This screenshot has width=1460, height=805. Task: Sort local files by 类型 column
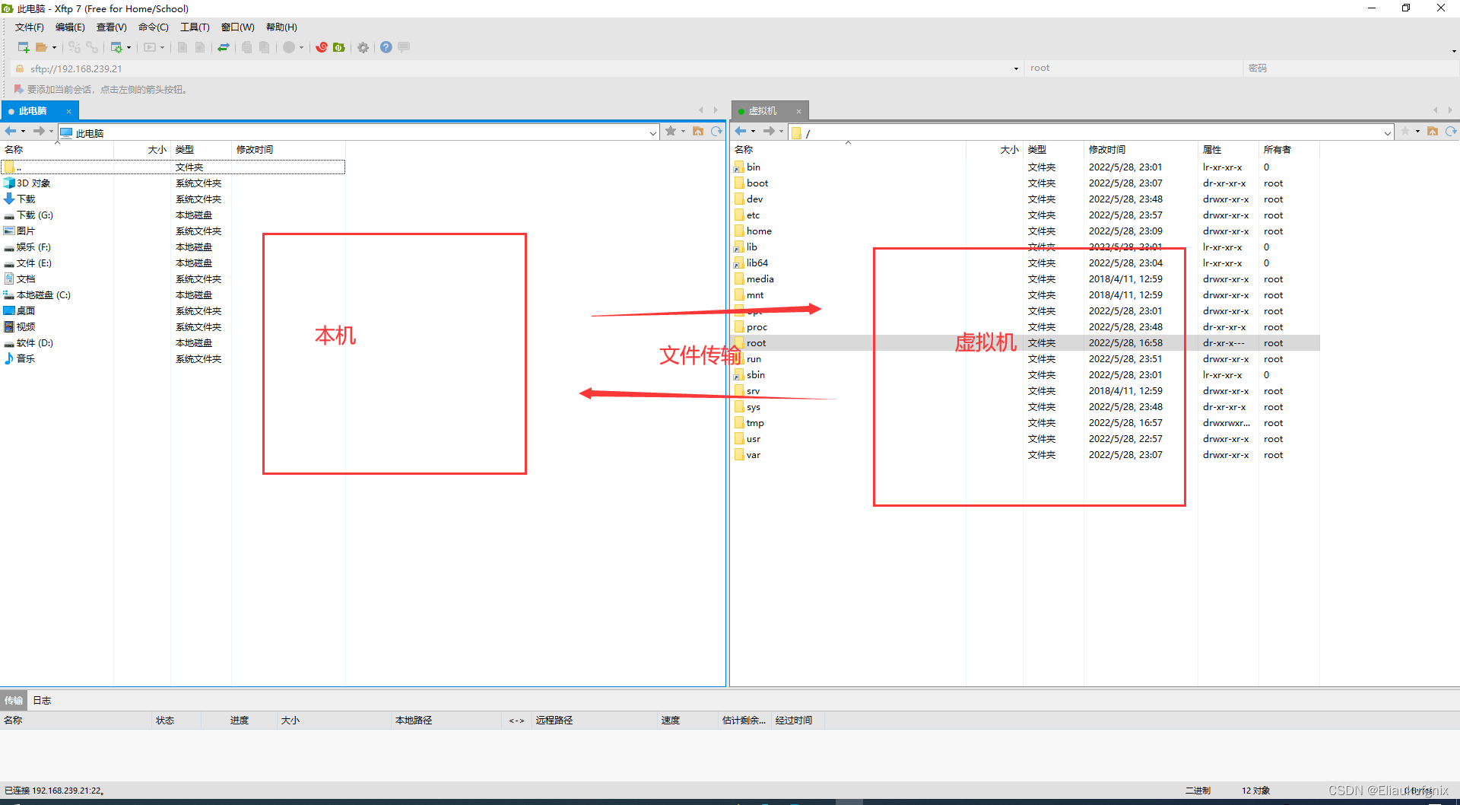point(201,150)
